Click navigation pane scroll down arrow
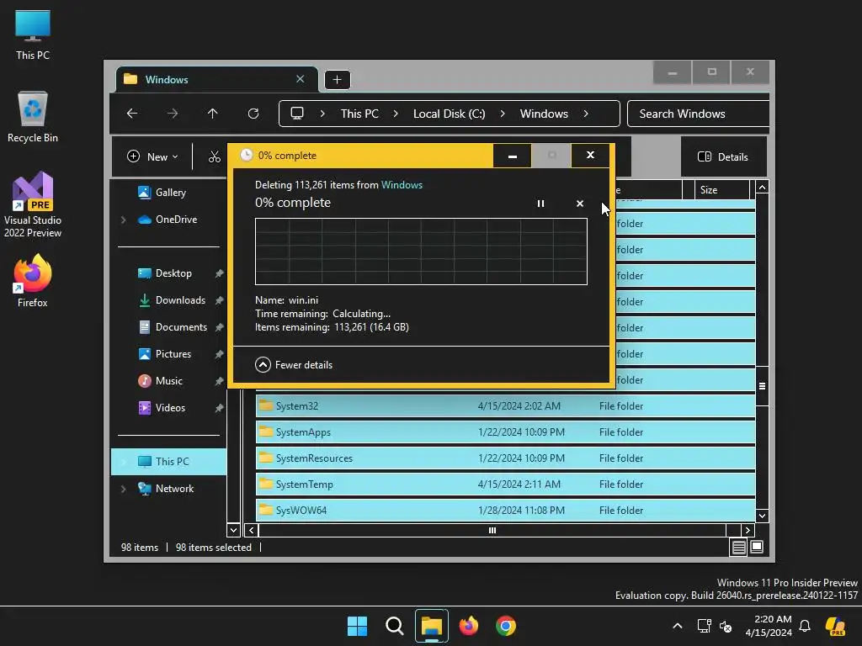This screenshot has height=646, width=862. [233, 530]
